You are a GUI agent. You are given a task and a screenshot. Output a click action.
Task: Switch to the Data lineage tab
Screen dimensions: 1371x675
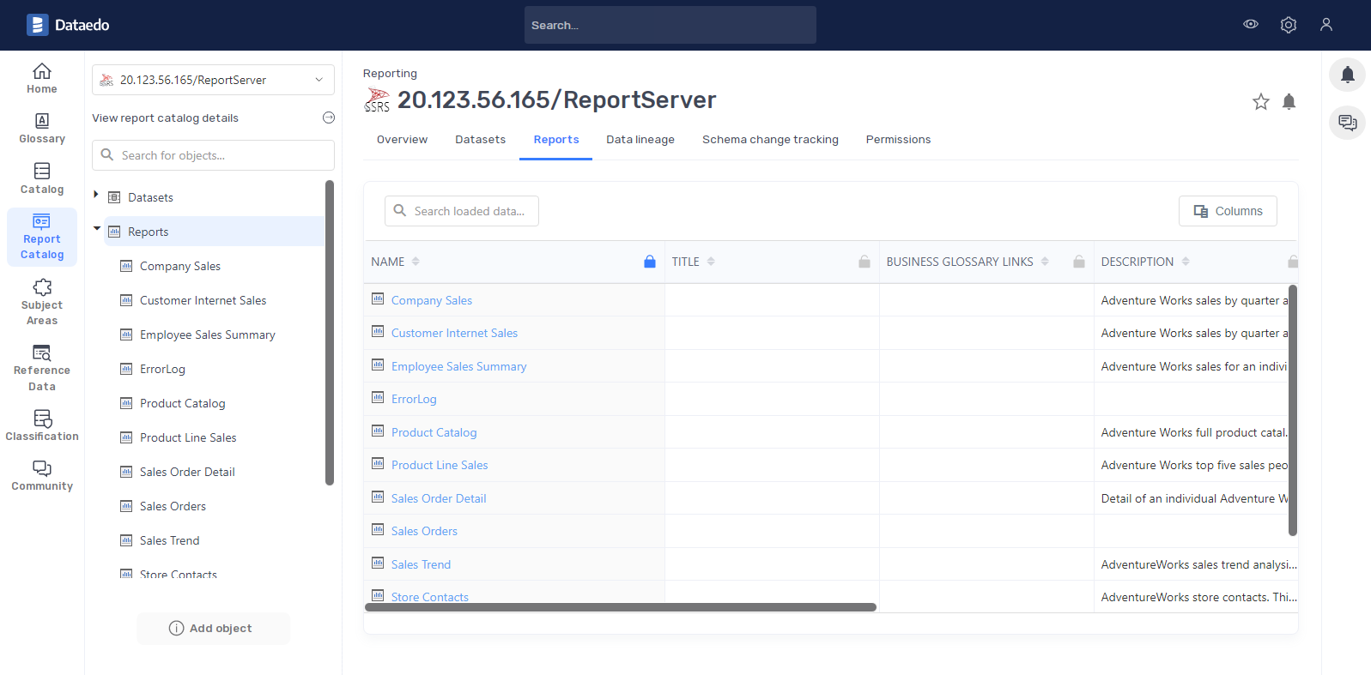point(640,140)
